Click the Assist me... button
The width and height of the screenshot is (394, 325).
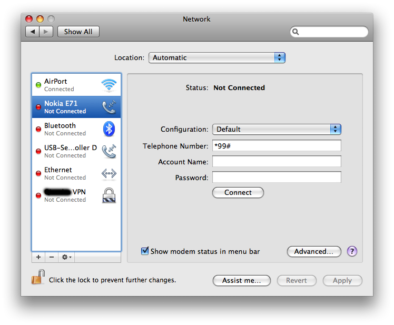tap(241, 281)
